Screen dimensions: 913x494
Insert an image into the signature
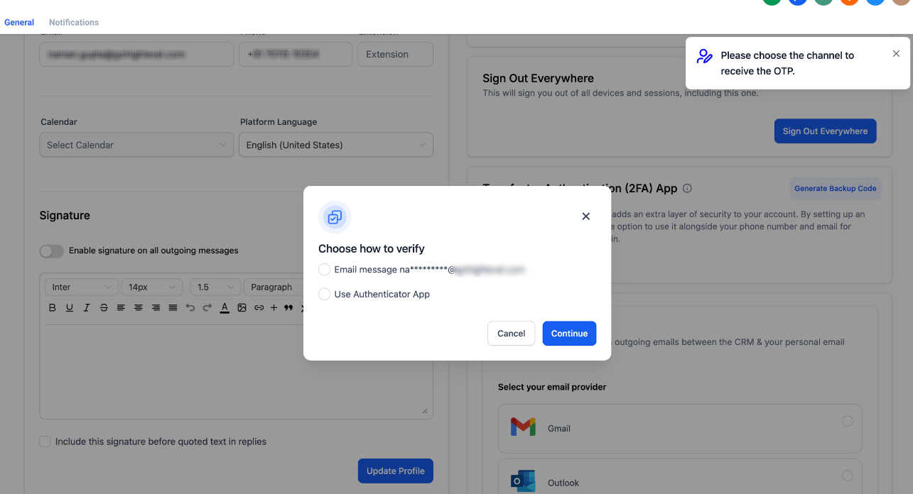click(242, 308)
